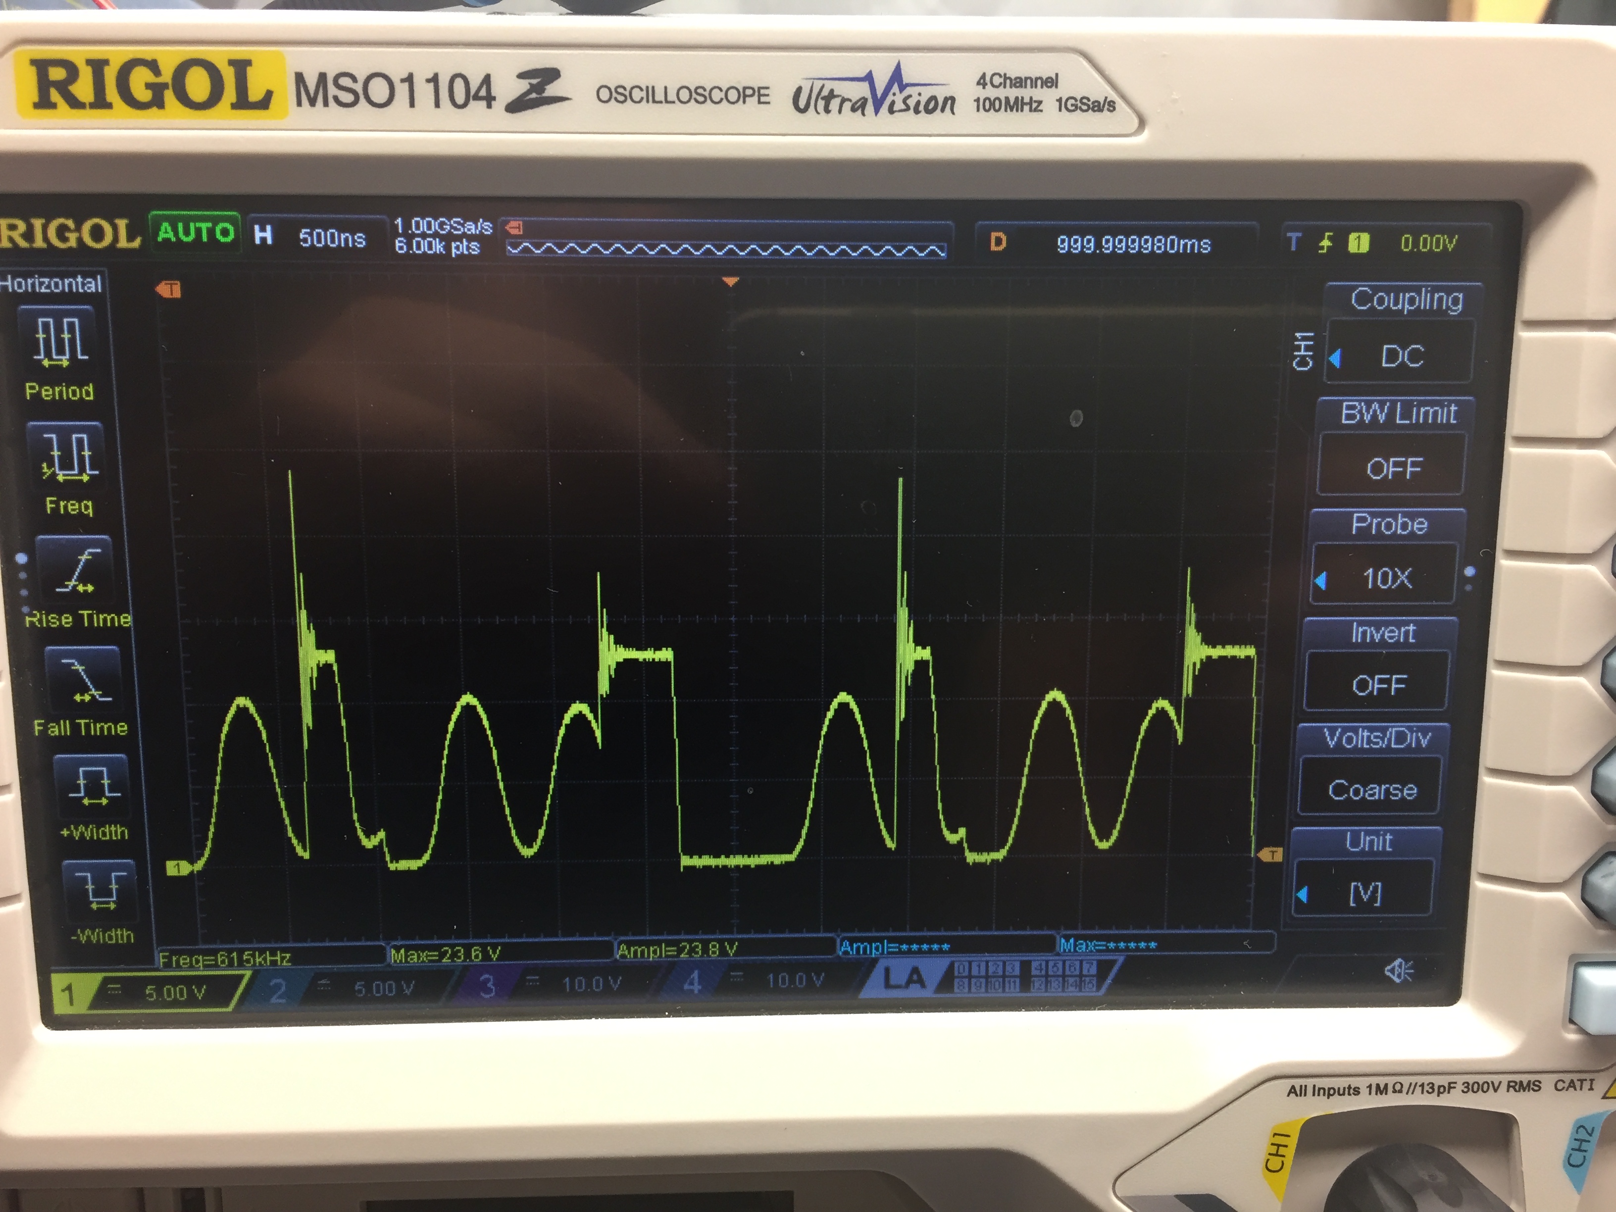Click the Ampl=23.8 V measurement result
The height and width of the screenshot is (1212, 1616).
[x=677, y=950]
